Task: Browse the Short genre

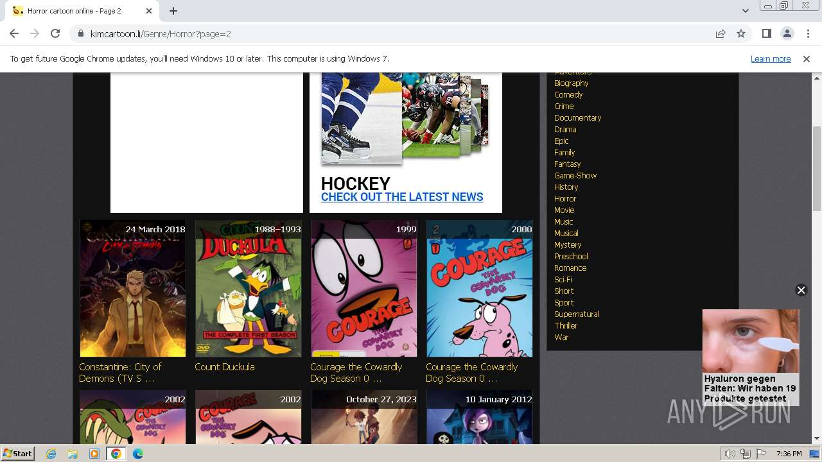Action: coord(564,291)
